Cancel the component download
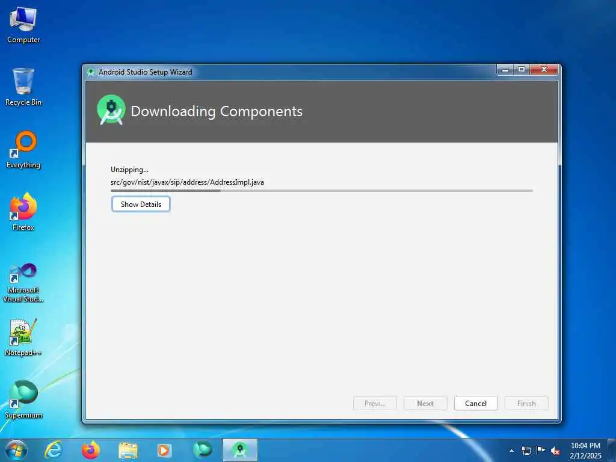 pos(476,404)
